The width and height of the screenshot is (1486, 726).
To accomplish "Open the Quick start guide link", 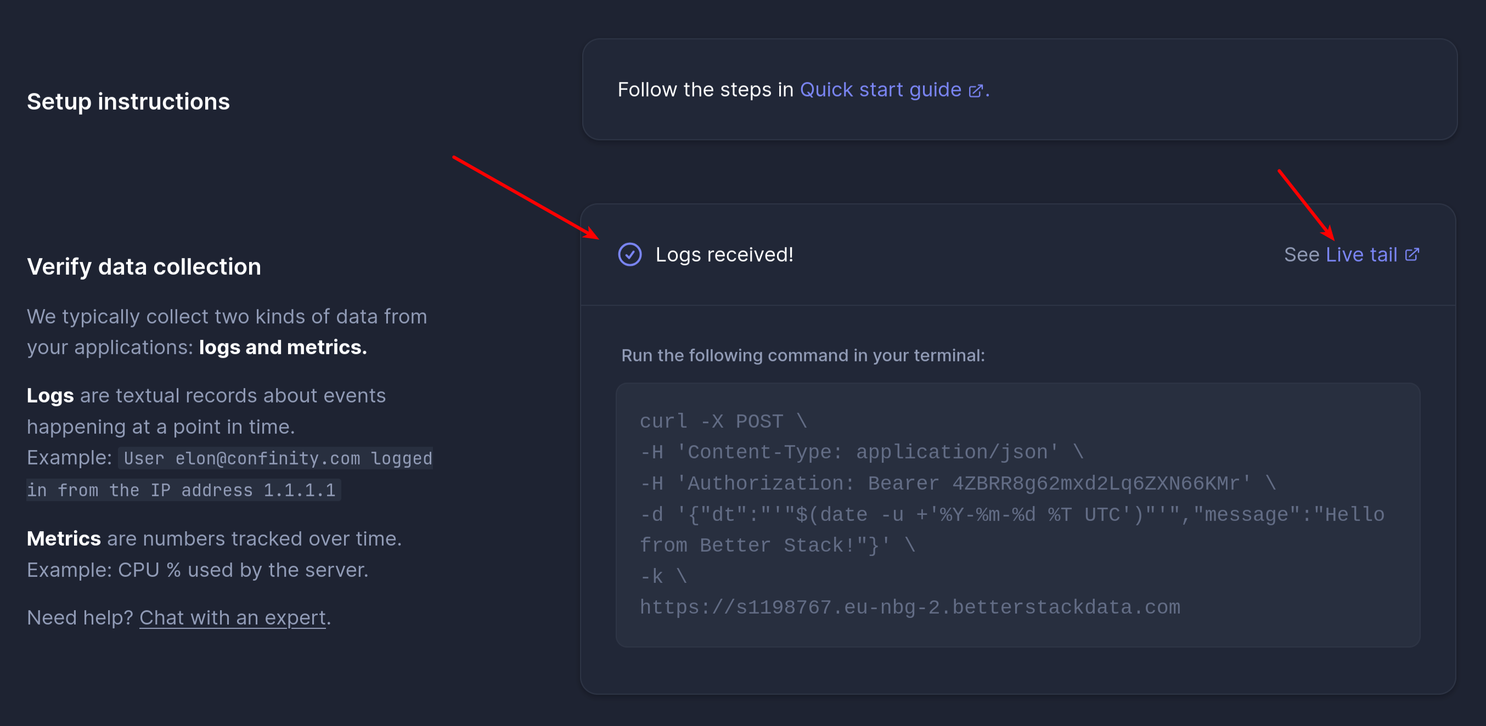I will point(880,90).
